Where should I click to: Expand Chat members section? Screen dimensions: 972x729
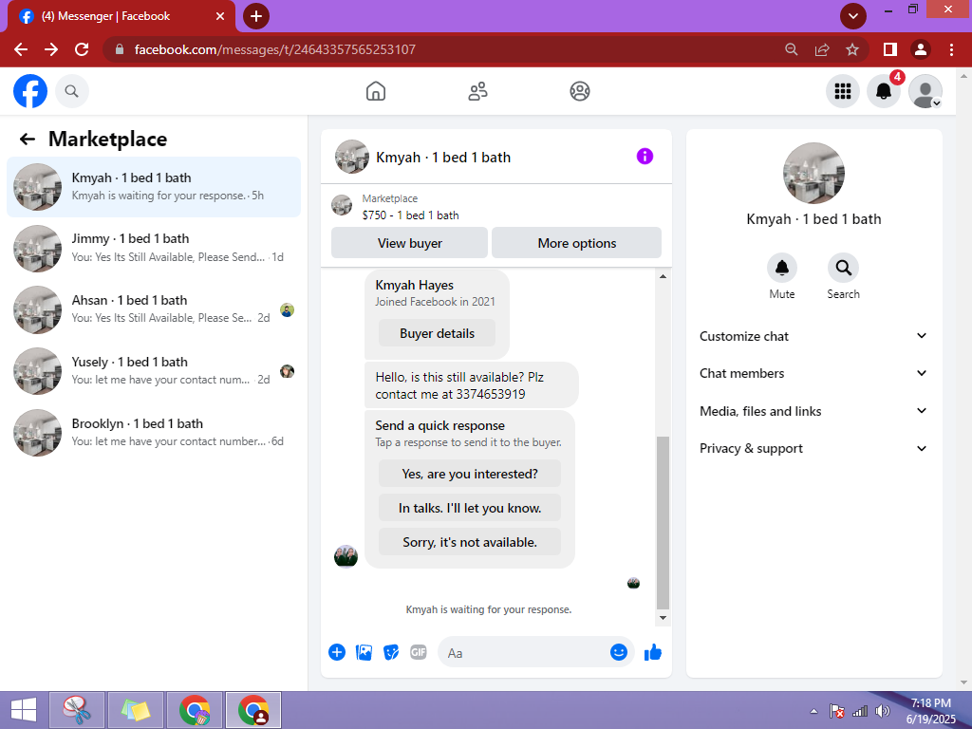pos(813,373)
